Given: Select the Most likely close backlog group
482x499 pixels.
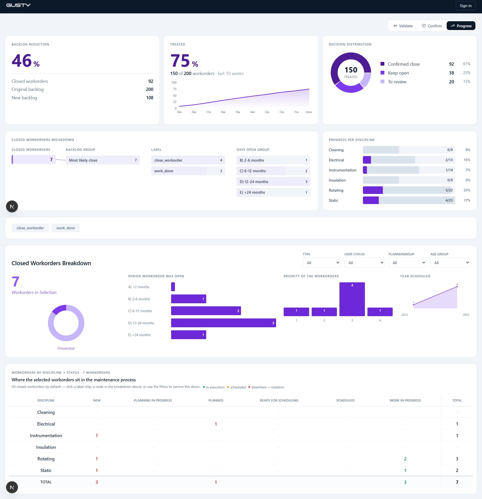Looking at the screenshot, I should (x=103, y=160).
